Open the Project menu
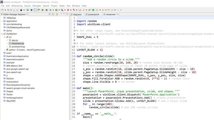 [x=54, y=6]
